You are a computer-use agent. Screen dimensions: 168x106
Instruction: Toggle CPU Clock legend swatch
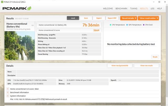pos(144,25)
